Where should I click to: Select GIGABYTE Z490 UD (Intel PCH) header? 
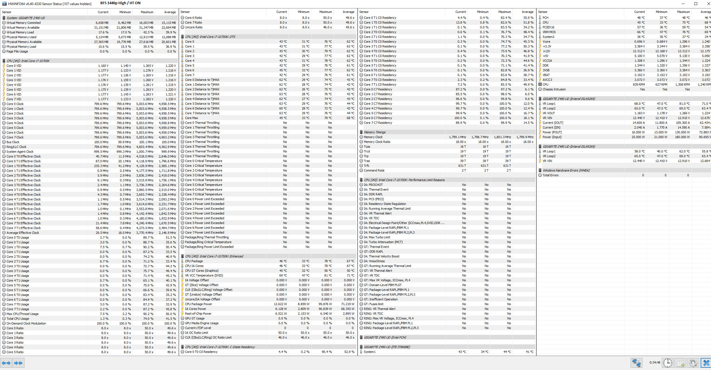point(447,337)
